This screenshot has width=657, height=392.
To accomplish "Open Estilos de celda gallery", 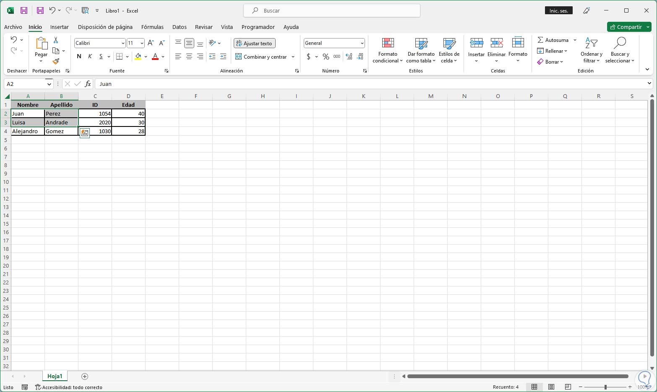I will tap(449, 50).
